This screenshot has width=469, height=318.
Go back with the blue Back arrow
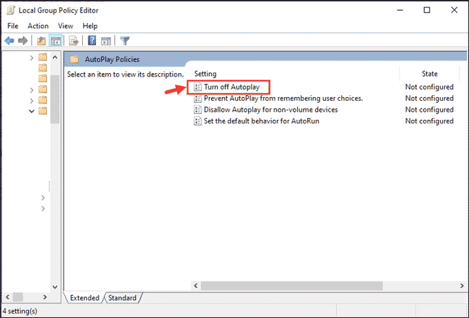click(9, 41)
